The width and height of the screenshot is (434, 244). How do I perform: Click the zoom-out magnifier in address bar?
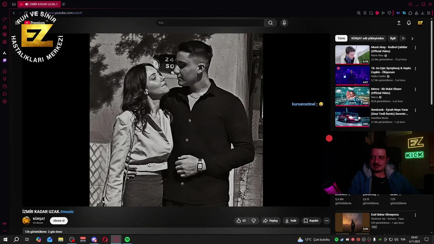click(359, 13)
